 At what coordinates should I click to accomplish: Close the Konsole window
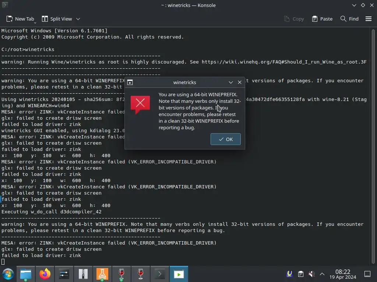tap(372, 5)
